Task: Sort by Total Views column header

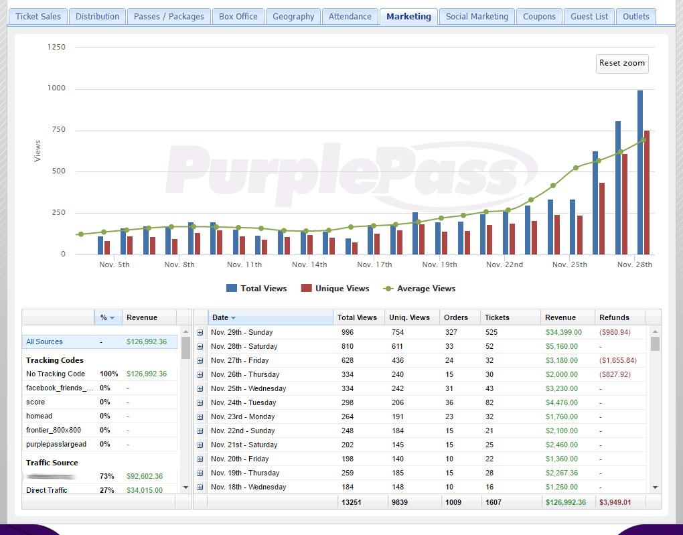Action: (x=360, y=317)
